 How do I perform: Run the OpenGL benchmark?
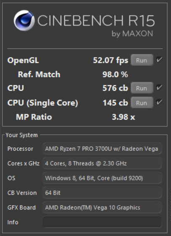[x=142, y=60]
